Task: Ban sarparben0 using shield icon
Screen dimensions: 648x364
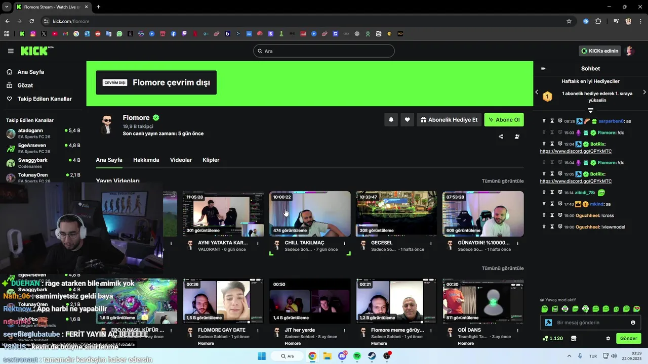Action: point(560,121)
